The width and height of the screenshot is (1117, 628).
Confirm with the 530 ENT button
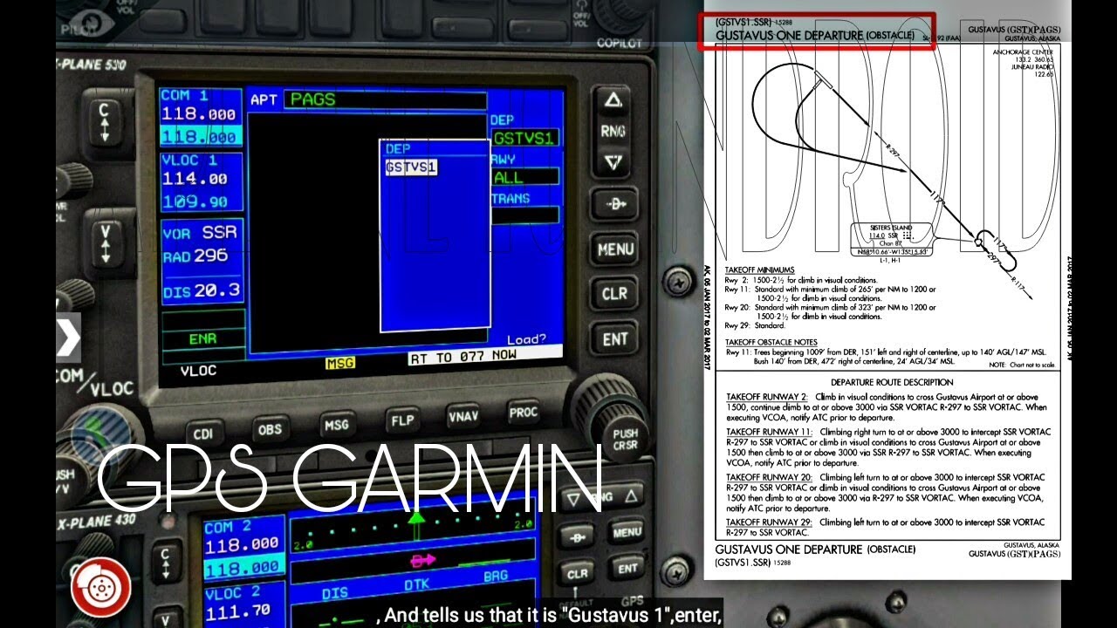pos(614,338)
